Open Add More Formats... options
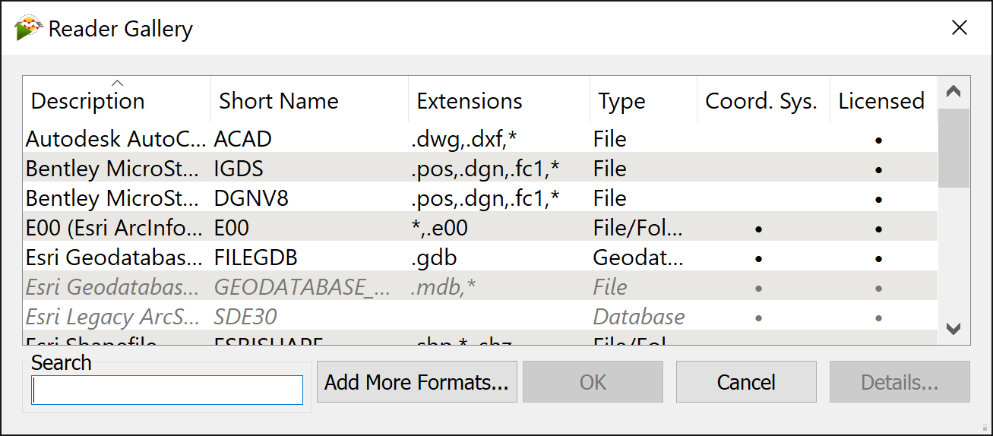This screenshot has width=993, height=436. click(x=416, y=381)
